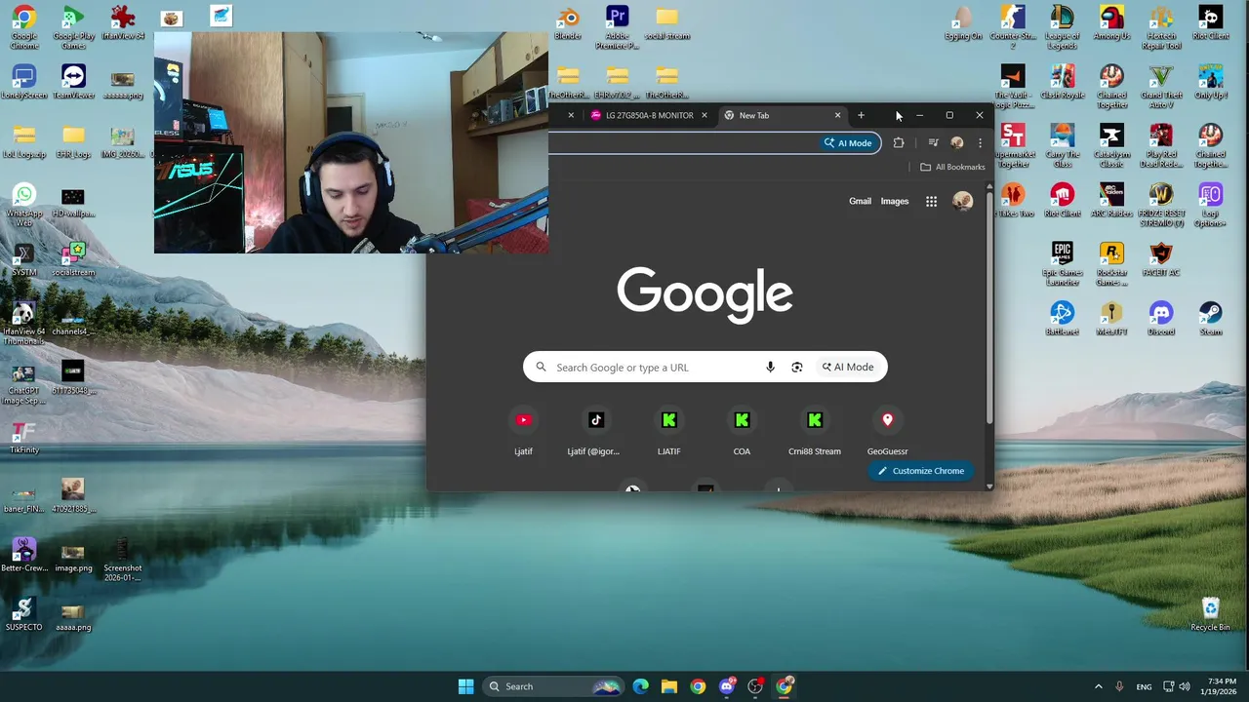
Task: Click Customize Chrome button
Action: click(920, 471)
